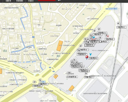
Task: Click the blue route number badge on yellow road
Action: (x=33, y=37)
